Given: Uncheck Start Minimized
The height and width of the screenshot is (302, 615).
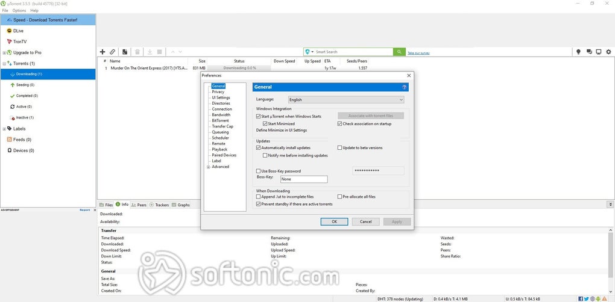Looking at the screenshot, I should 265,123.
